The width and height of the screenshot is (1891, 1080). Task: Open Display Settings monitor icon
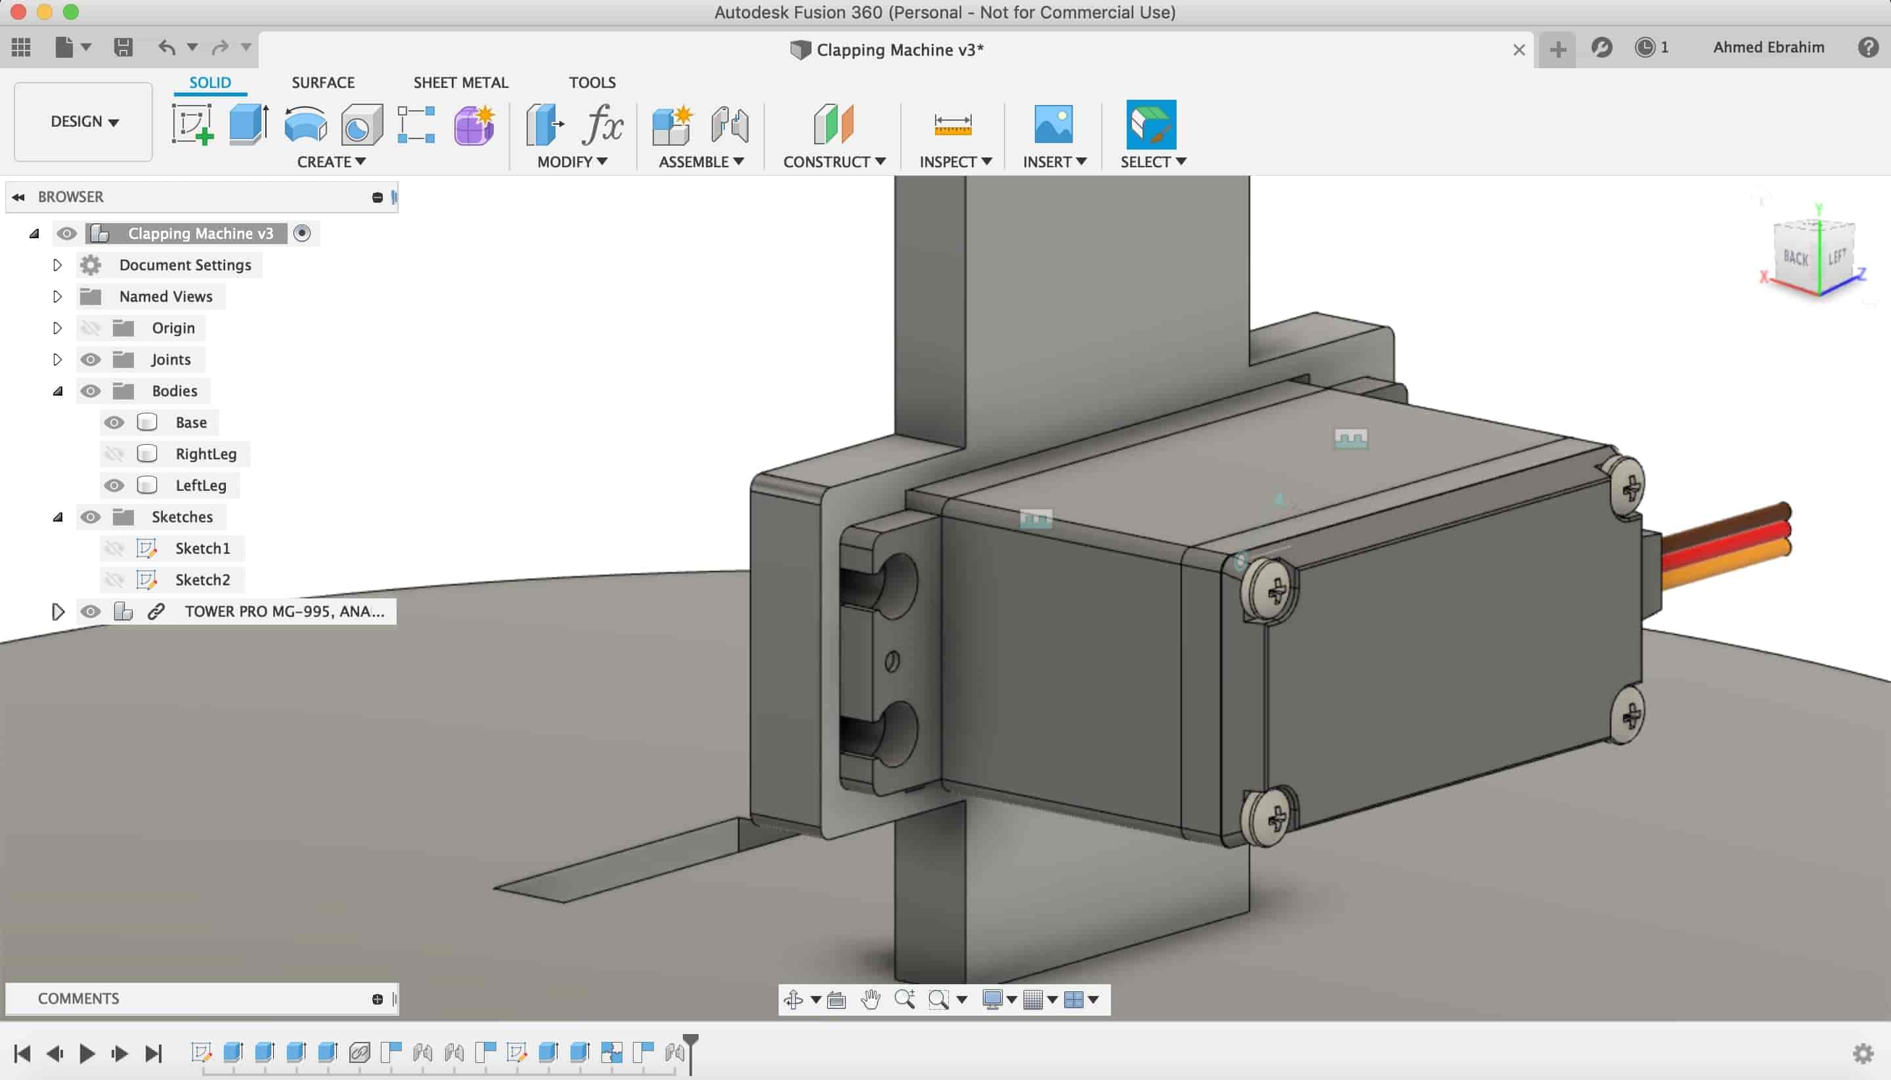pyautogui.click(x=992, y=1000)
